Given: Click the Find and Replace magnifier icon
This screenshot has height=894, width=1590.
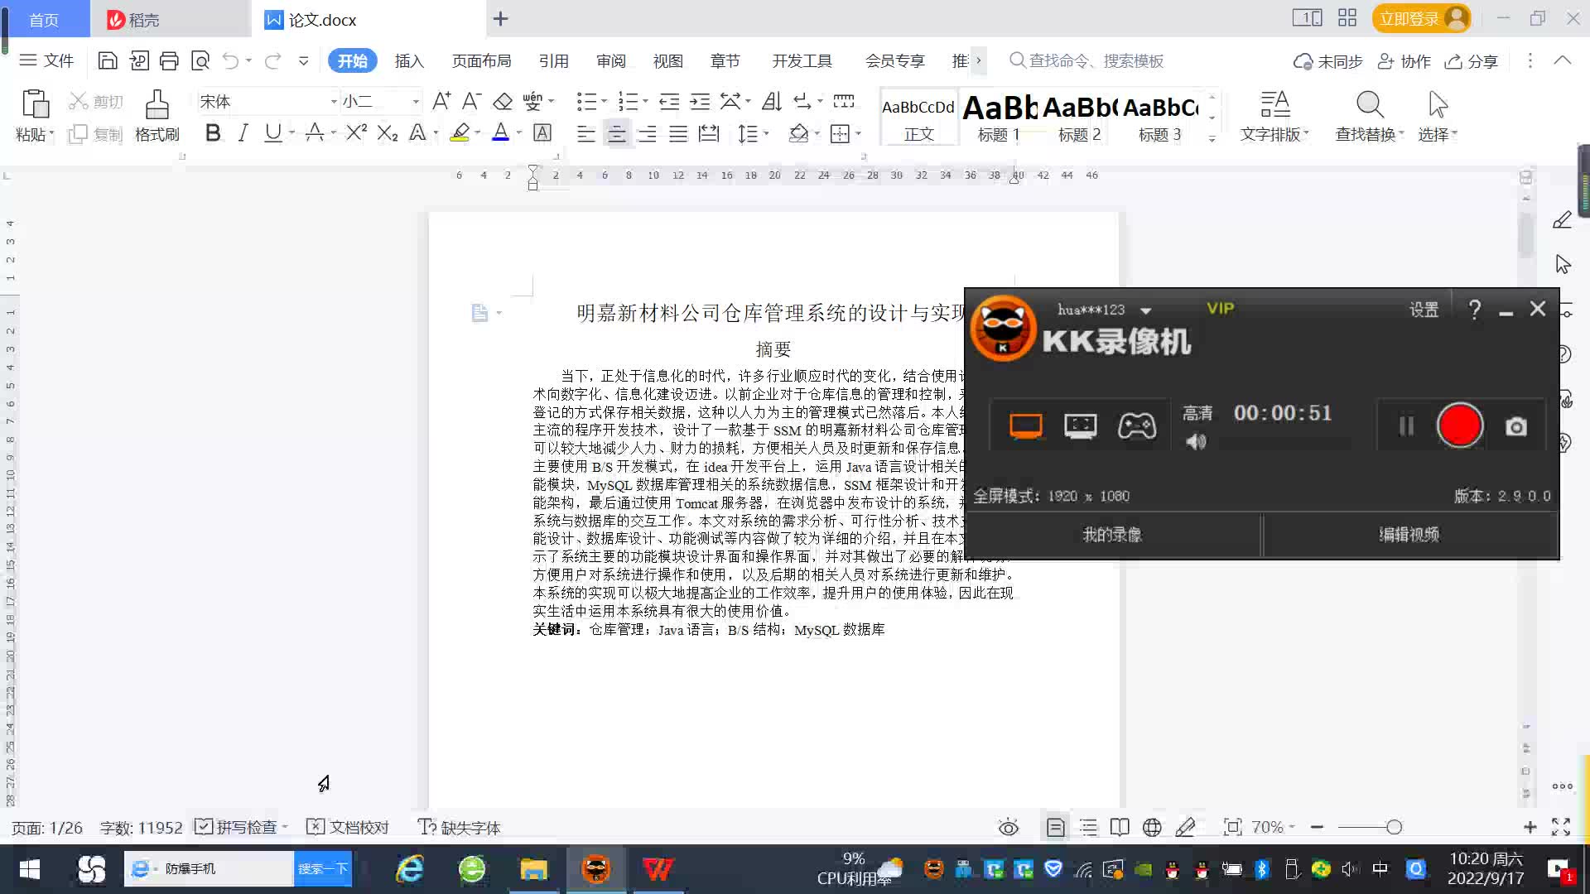Looking at the screenshot, I should [x=1369, y=105].
